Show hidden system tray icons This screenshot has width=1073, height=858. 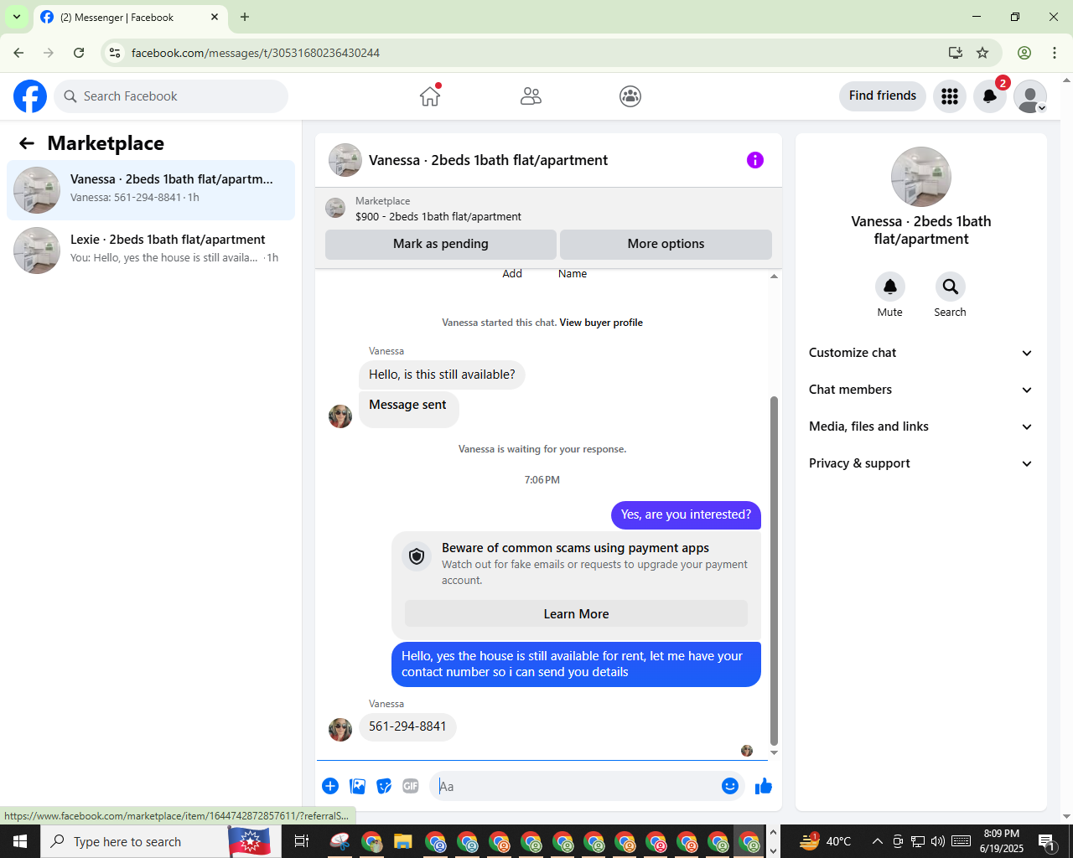(878, 841)
